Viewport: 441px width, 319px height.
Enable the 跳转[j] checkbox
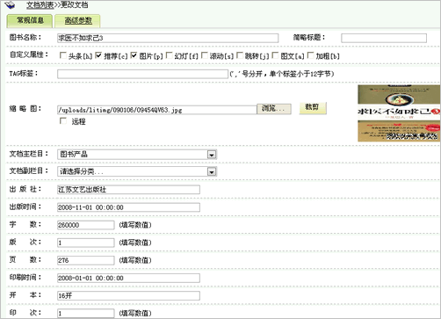tap(240, 55)
